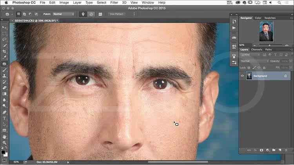The height and width of the screenshot is (165, 294).
Task: Select the Pen tool
Action: point(4,112)
